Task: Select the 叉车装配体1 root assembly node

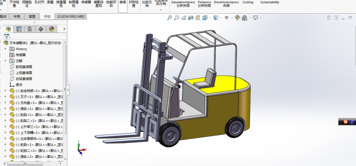Action: (x=34, y=42)
